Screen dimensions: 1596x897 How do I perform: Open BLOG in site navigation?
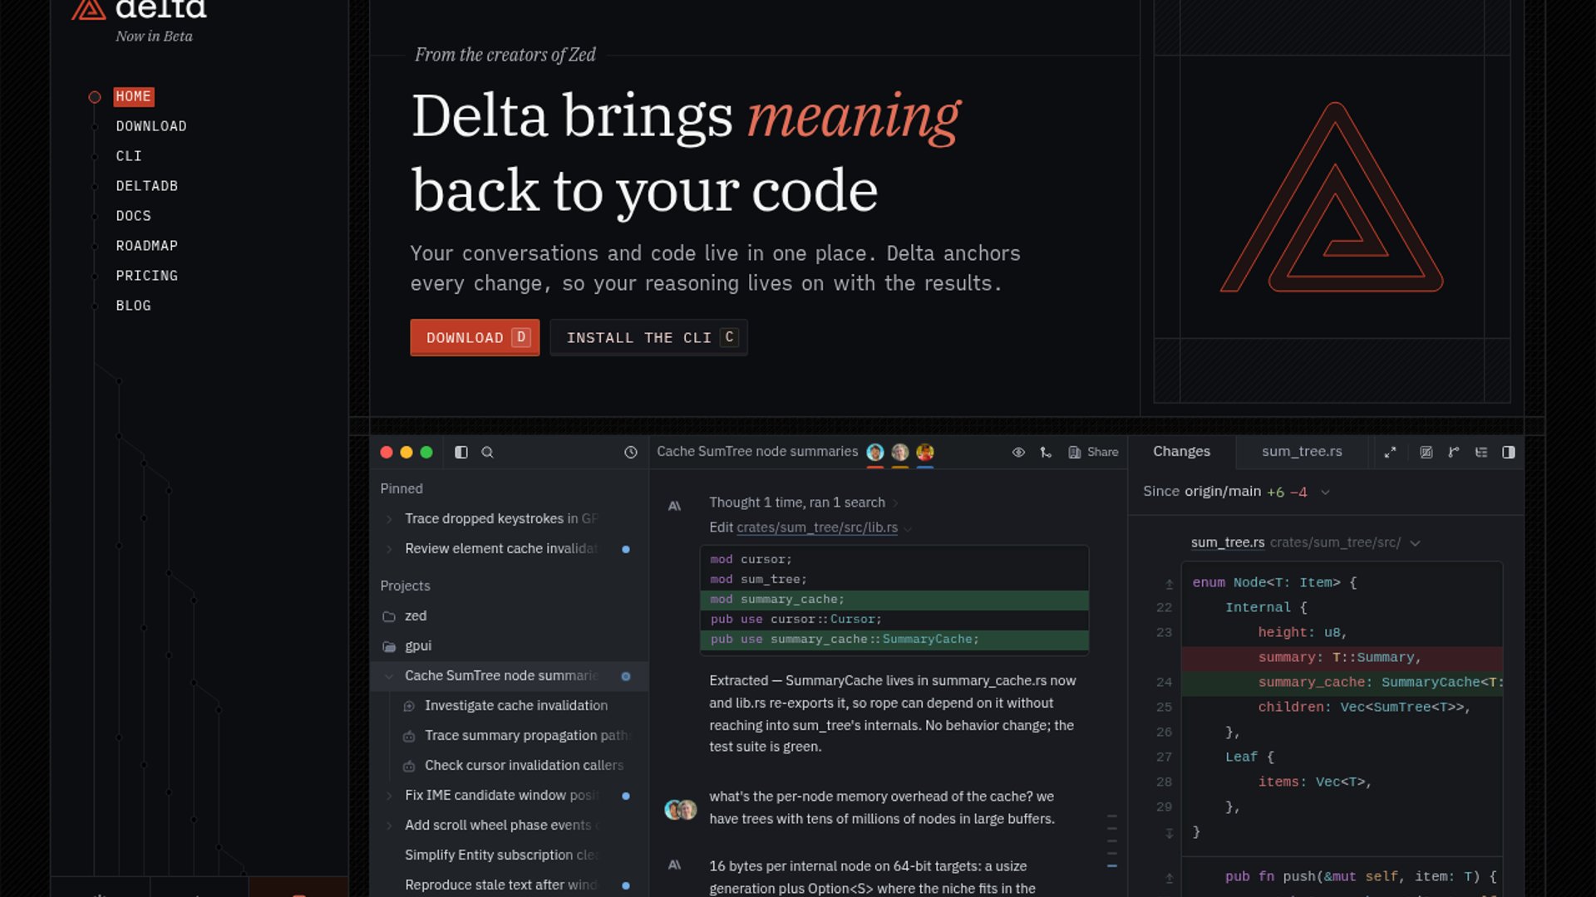[x=134, y=306]
